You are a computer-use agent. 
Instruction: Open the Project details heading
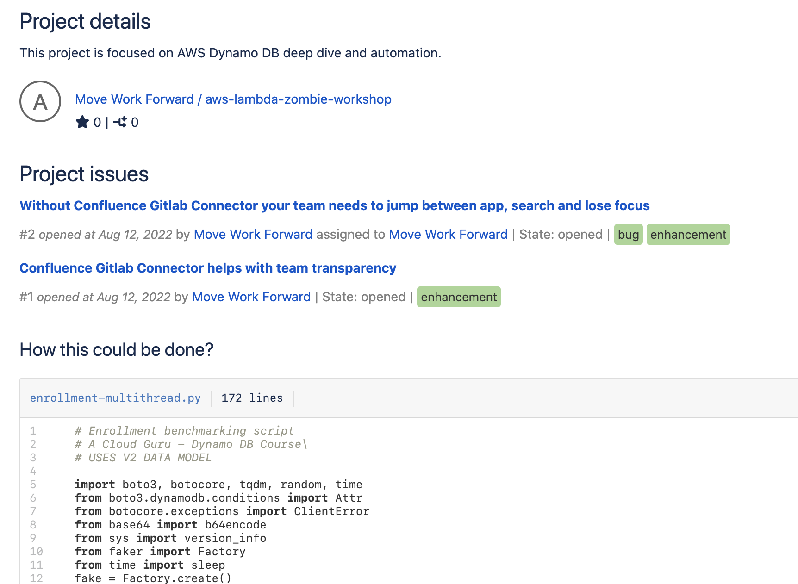85,21
